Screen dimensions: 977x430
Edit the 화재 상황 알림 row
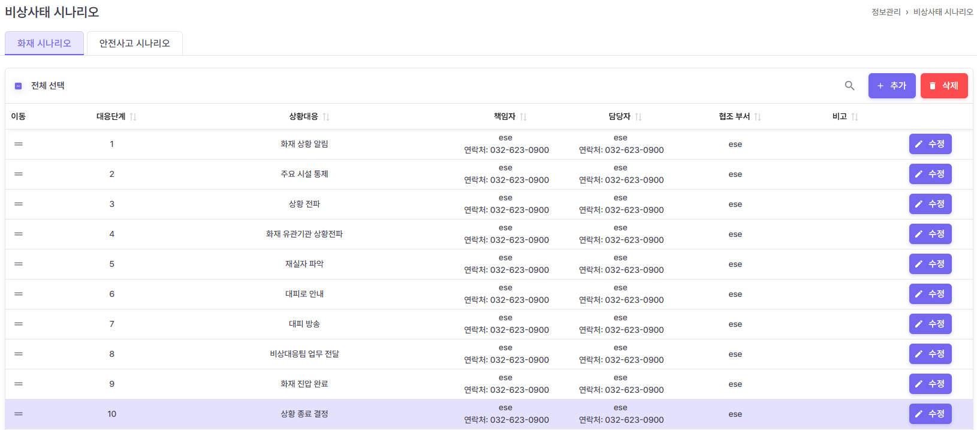tap(930, 144)
